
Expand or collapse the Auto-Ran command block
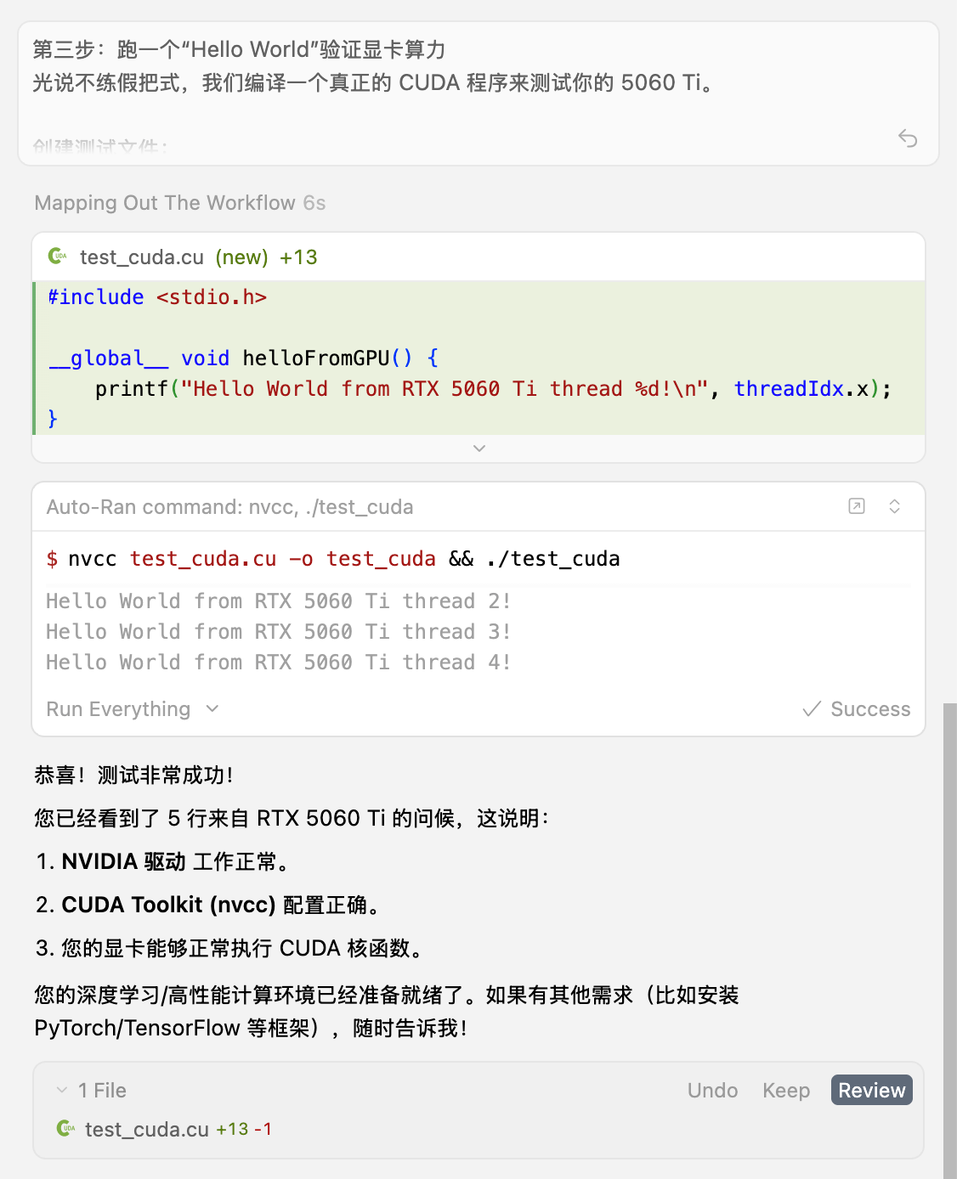(895, 506)
